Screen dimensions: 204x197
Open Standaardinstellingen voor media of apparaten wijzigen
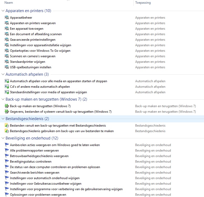tap(48, 92)
